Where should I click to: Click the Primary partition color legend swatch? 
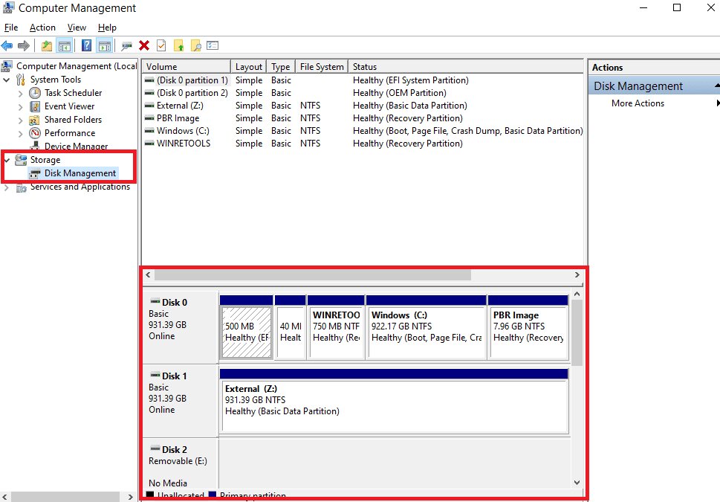pyautogui.click(x=213, y=495)
